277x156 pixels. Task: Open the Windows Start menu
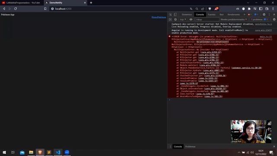(x=4, y=152)
